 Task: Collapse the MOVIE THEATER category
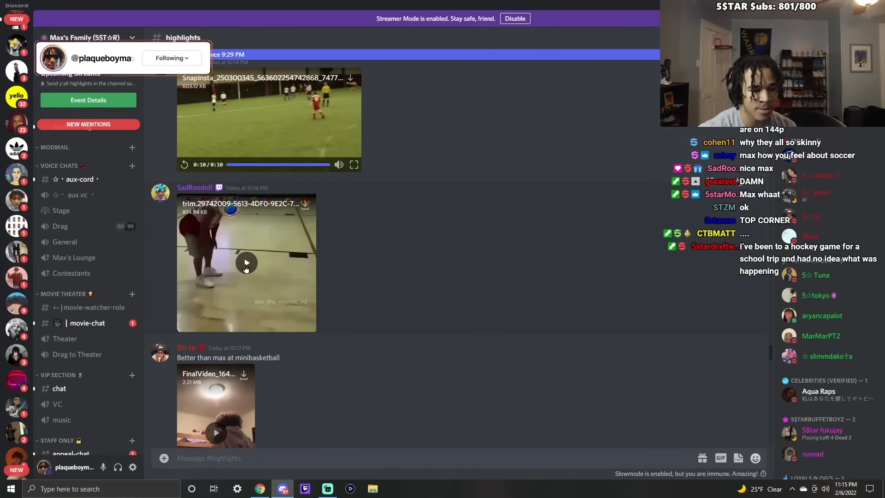click(64, 294)
